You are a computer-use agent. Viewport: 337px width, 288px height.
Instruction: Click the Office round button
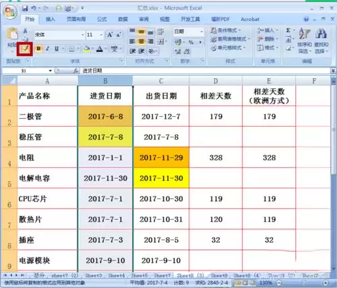coord(10,11)
